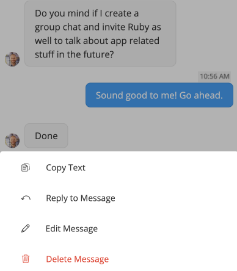Click the curved reply arrow icon
The image size is (237, 271).
[26, 198]
